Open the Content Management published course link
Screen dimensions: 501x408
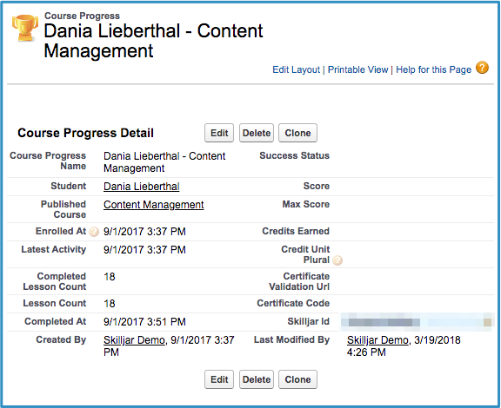pyautogui.click(x=154, y=205)
